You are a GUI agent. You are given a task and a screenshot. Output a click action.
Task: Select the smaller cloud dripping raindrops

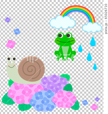pos(92,27)
